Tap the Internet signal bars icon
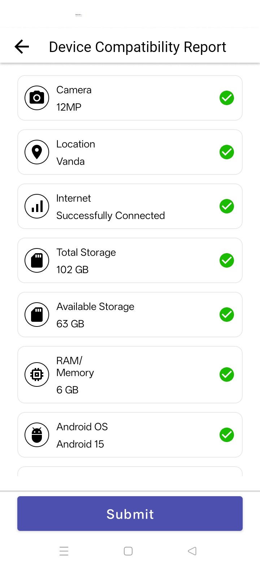Image resolution: width=260 pixels, height=567 pixels. point(37,206)
